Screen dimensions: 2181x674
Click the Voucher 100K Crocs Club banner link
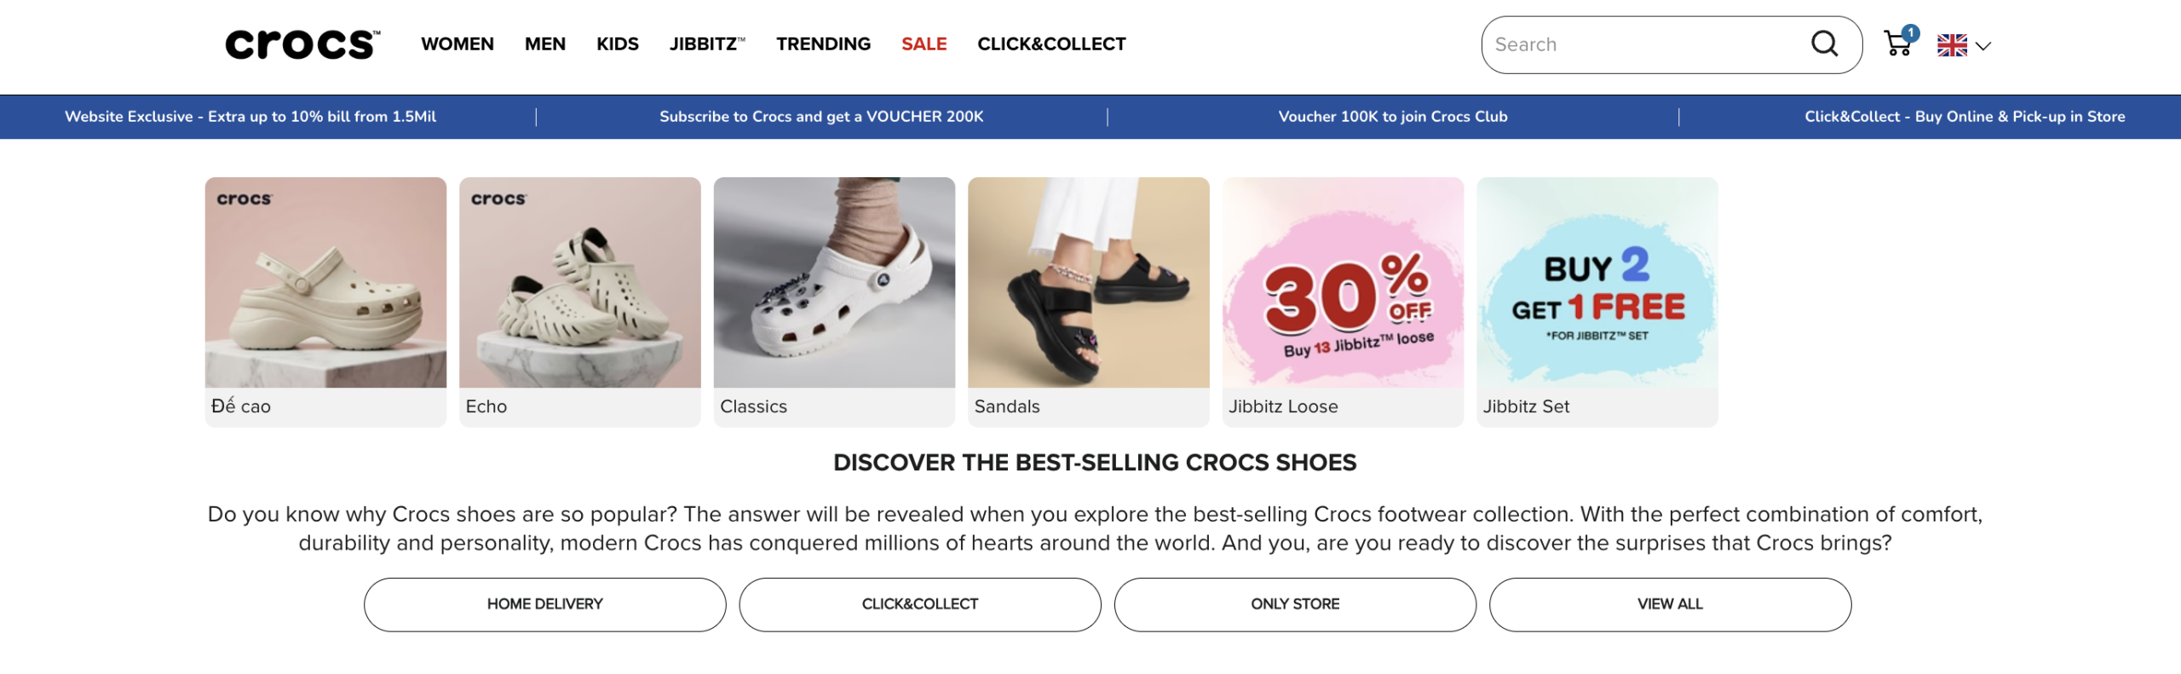[1393, 117]
